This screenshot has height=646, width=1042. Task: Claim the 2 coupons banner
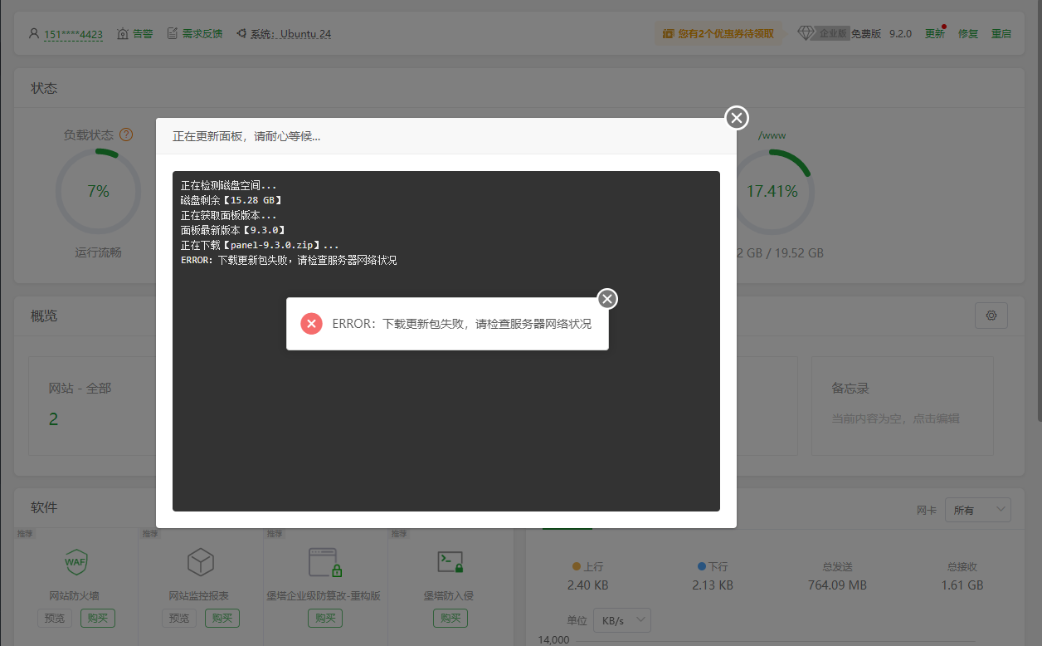coord(718,34)
